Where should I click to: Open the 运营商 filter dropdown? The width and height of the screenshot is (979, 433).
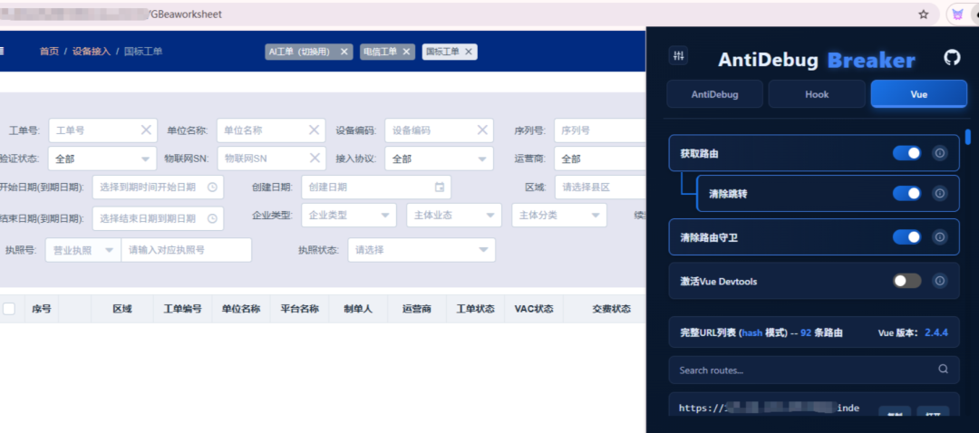(599, 159)
